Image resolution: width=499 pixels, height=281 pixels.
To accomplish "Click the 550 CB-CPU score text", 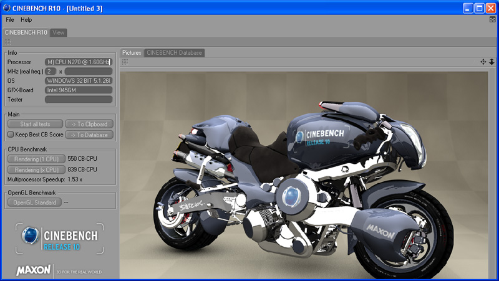I will pos(82,159).
